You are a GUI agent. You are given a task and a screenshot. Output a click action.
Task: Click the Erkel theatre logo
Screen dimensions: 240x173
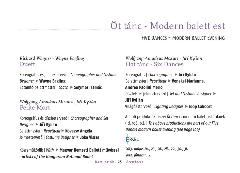[132, 139]
